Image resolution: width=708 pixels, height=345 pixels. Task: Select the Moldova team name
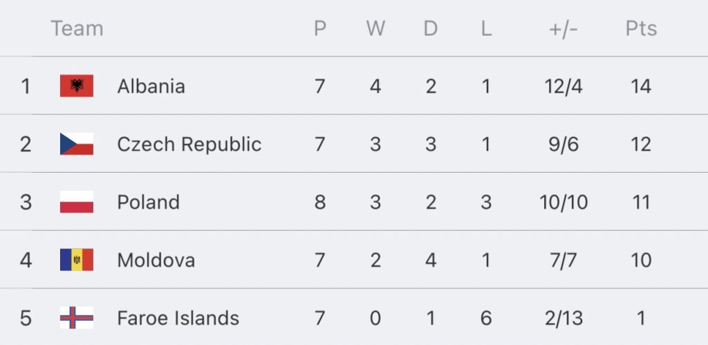point(156,260)
